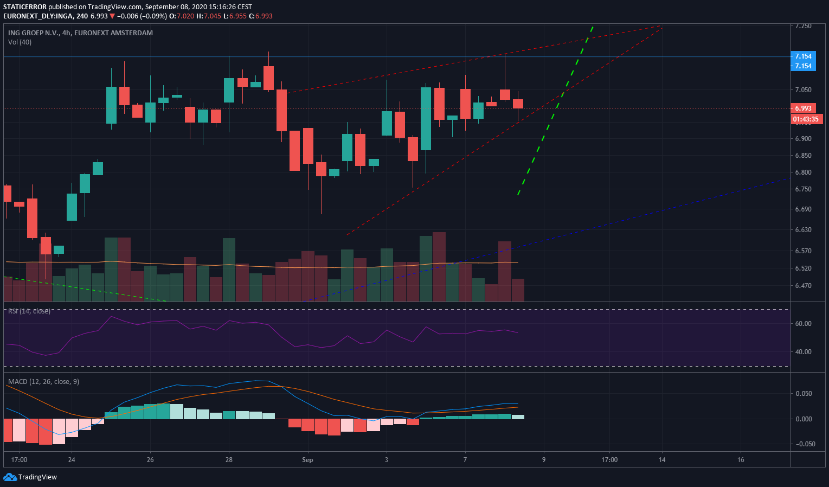Click the 6.570 price axis label
Viewport: 829px width, 487px height.
coord(803,251)
